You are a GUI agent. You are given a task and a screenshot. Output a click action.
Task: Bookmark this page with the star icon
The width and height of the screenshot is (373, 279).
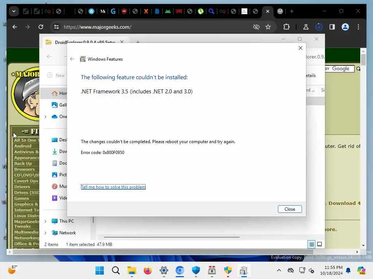(x=268, y=27)
